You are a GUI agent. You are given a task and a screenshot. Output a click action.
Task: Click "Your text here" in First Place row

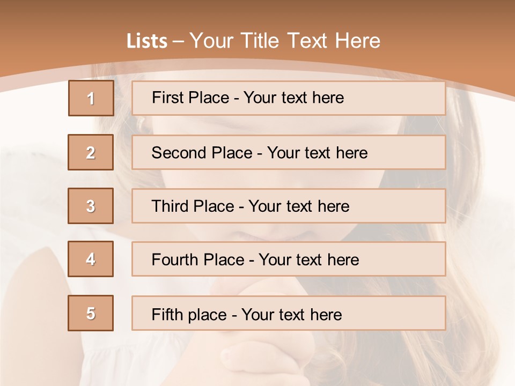[x=293, y=98]
